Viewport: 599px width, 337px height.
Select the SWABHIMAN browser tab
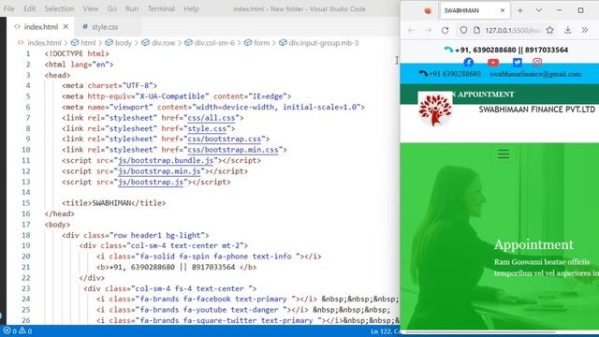pos(475,10)
